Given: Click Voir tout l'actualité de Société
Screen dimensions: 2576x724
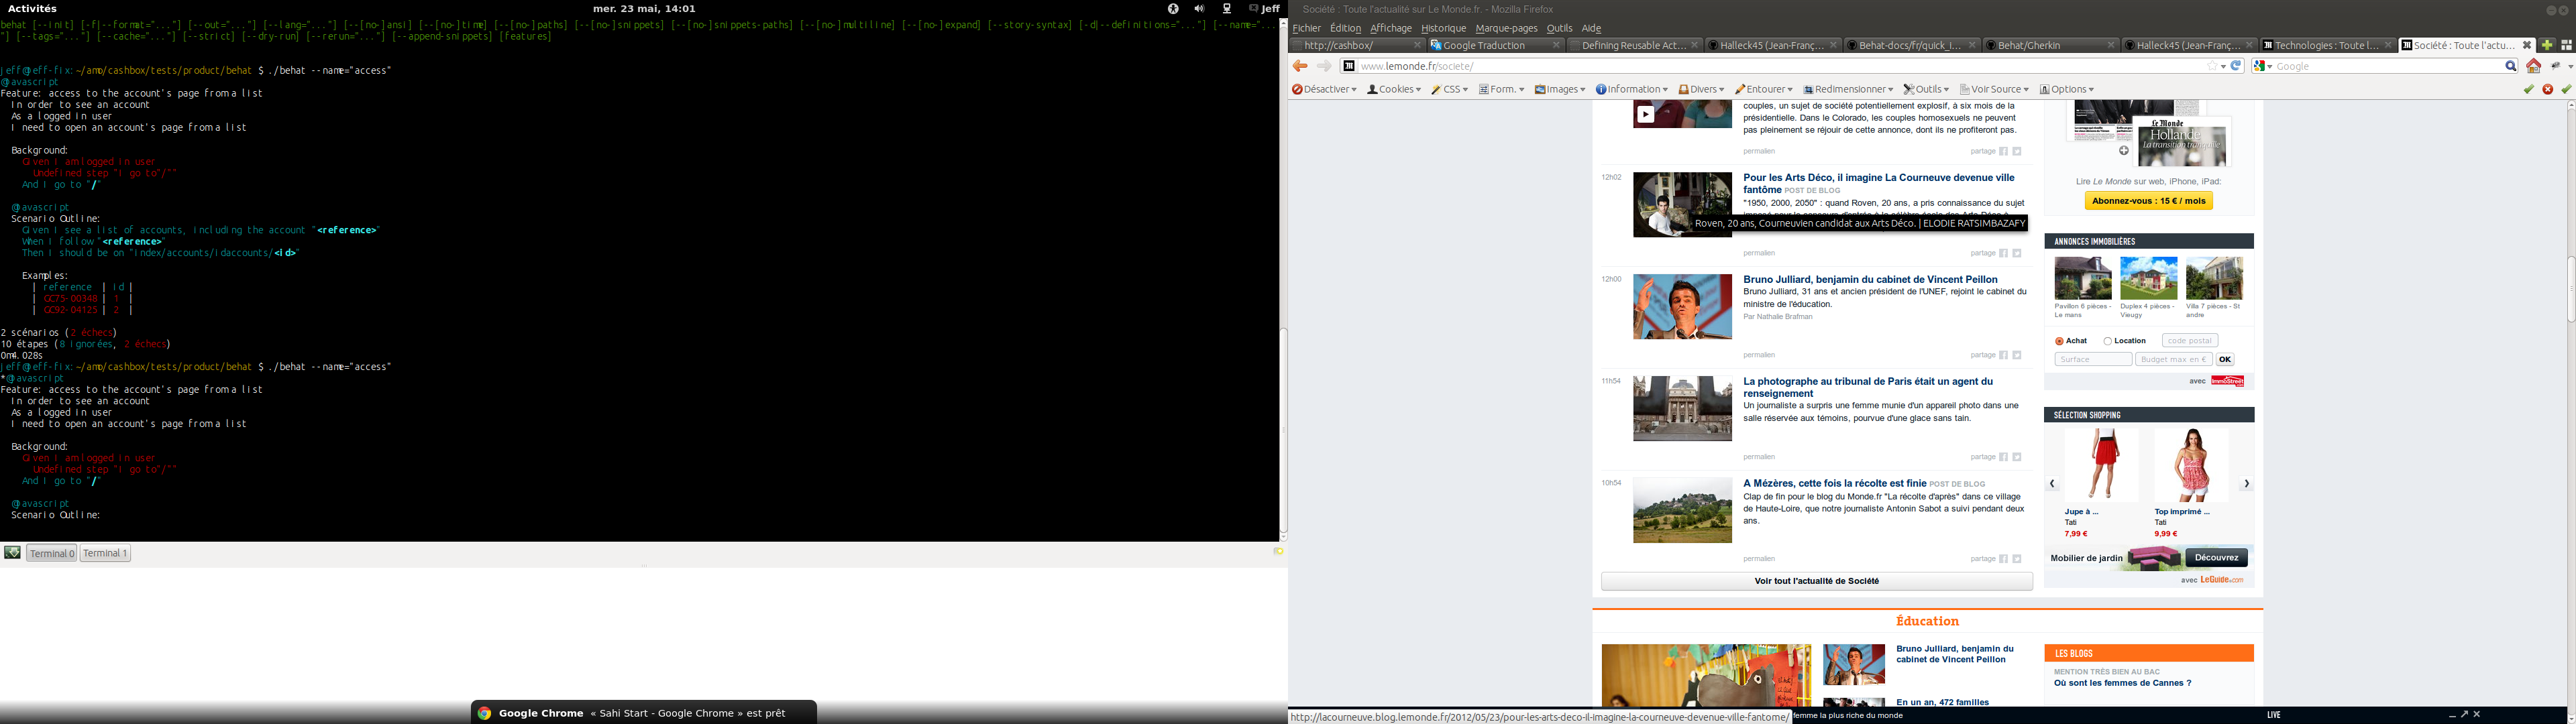Looking at the screenshot, I should pos(1816,581).
